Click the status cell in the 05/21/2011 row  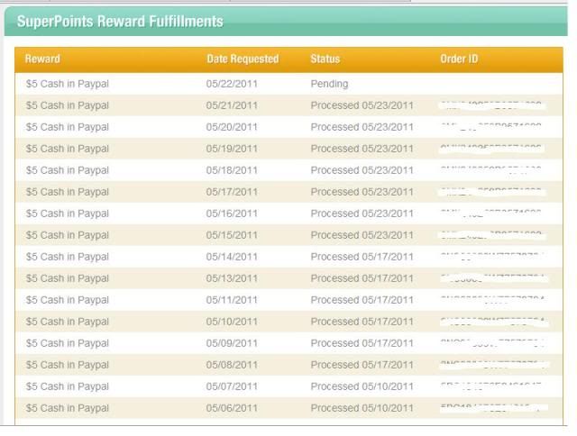pyautogui.click(x=362, y=105)
